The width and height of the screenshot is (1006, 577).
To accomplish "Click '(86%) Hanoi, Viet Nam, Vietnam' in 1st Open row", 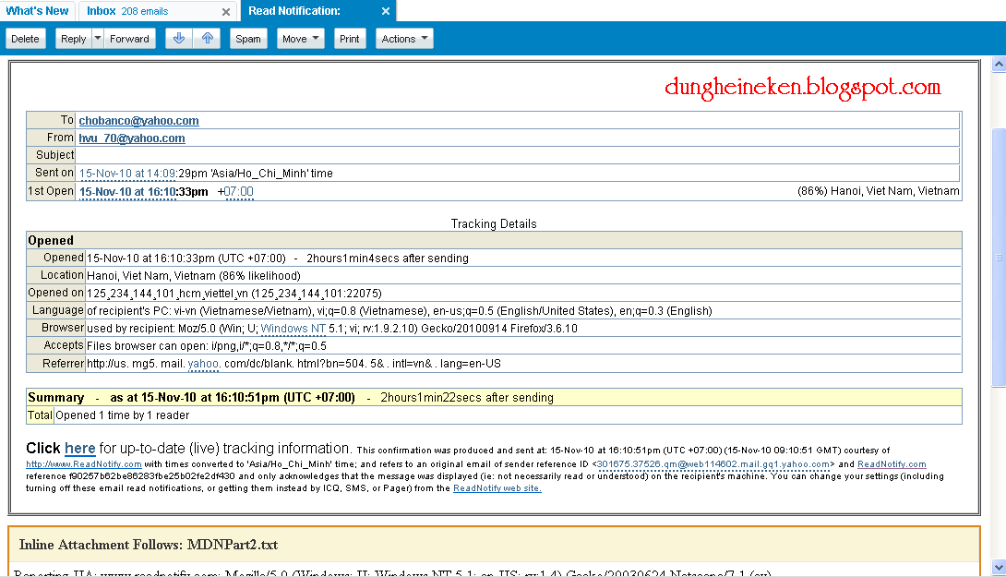I will tap(879, 191).
